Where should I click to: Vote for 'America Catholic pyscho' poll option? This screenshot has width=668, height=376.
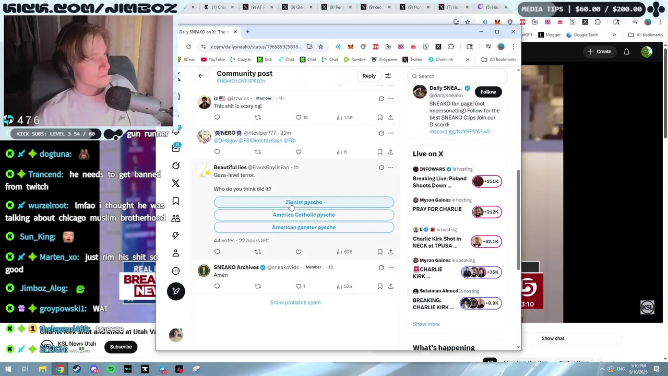pos(304,215)
